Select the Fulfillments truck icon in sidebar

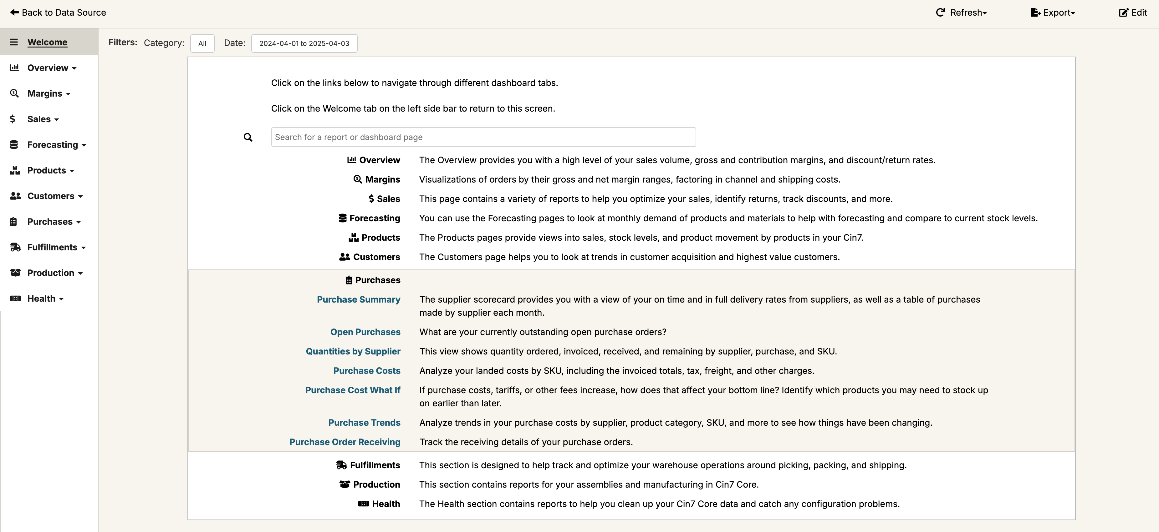[x=15, y=247]
